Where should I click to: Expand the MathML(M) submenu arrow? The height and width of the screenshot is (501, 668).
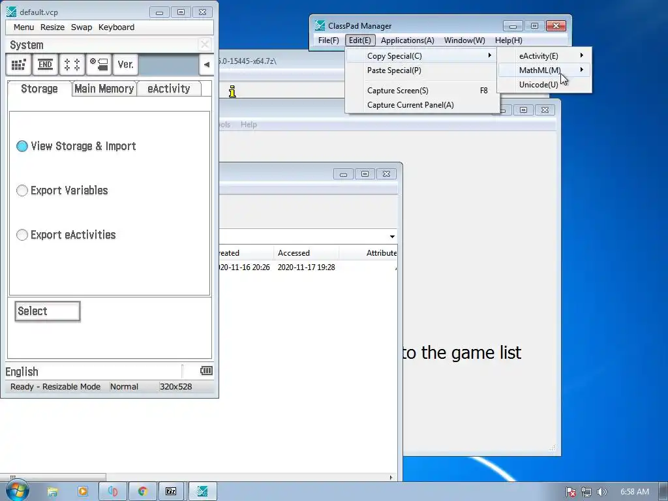click(x=581, y=69)
